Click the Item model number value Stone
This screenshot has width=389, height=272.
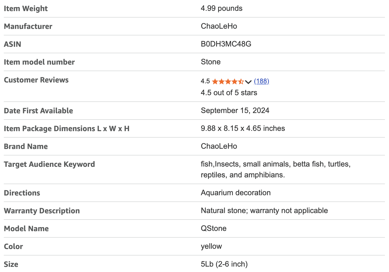coord(210,62)
